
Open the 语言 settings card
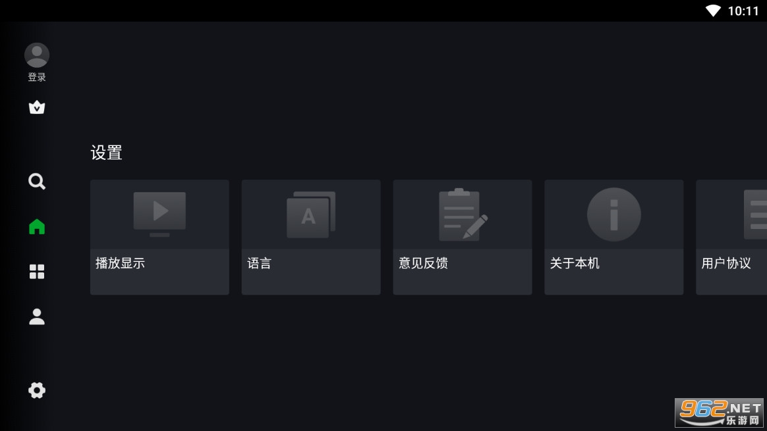pyautogui.click(x=311, y=237)
